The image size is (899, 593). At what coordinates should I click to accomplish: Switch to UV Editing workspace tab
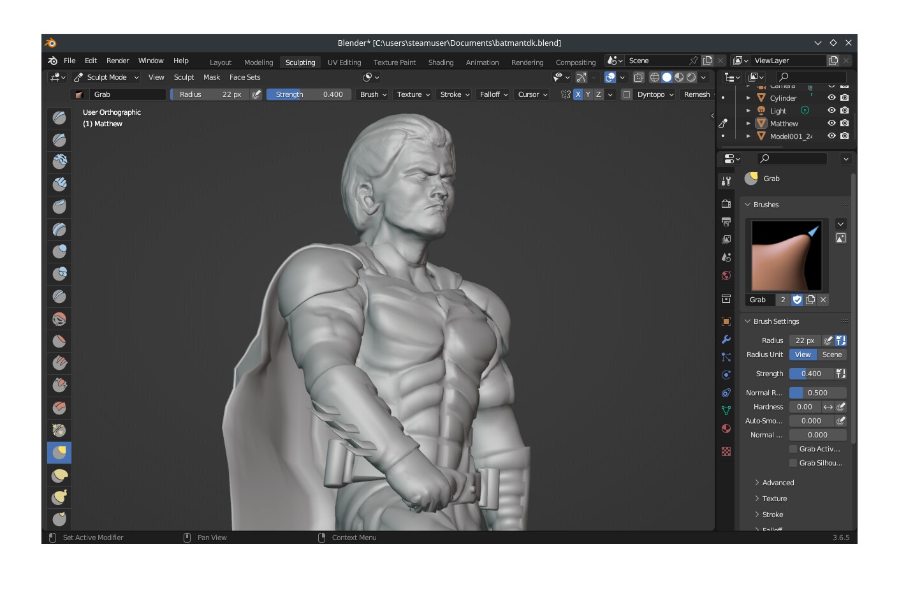tap(344, 62)
